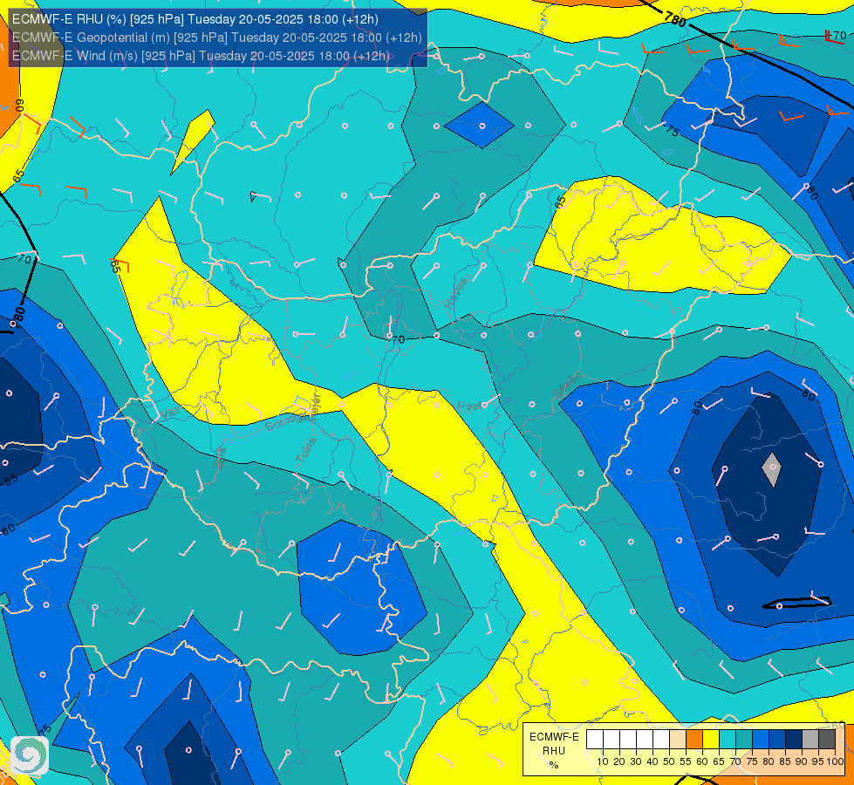Viewport: 854px width, 785px height.
Task: Click the blue diamond patch near the top center
Action: tap(479, 125)
